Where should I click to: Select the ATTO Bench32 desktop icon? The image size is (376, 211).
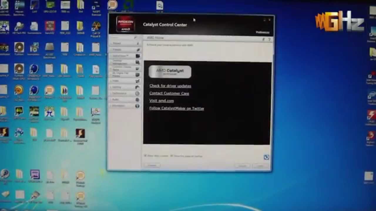pyautogui.click(x=50, y=28)
